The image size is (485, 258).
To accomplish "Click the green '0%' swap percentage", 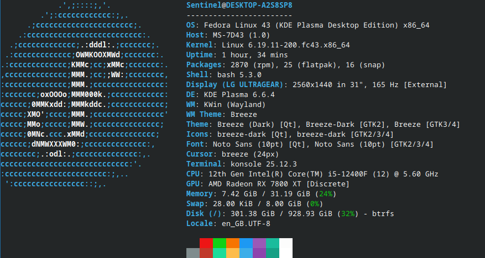I will [315, 203].
